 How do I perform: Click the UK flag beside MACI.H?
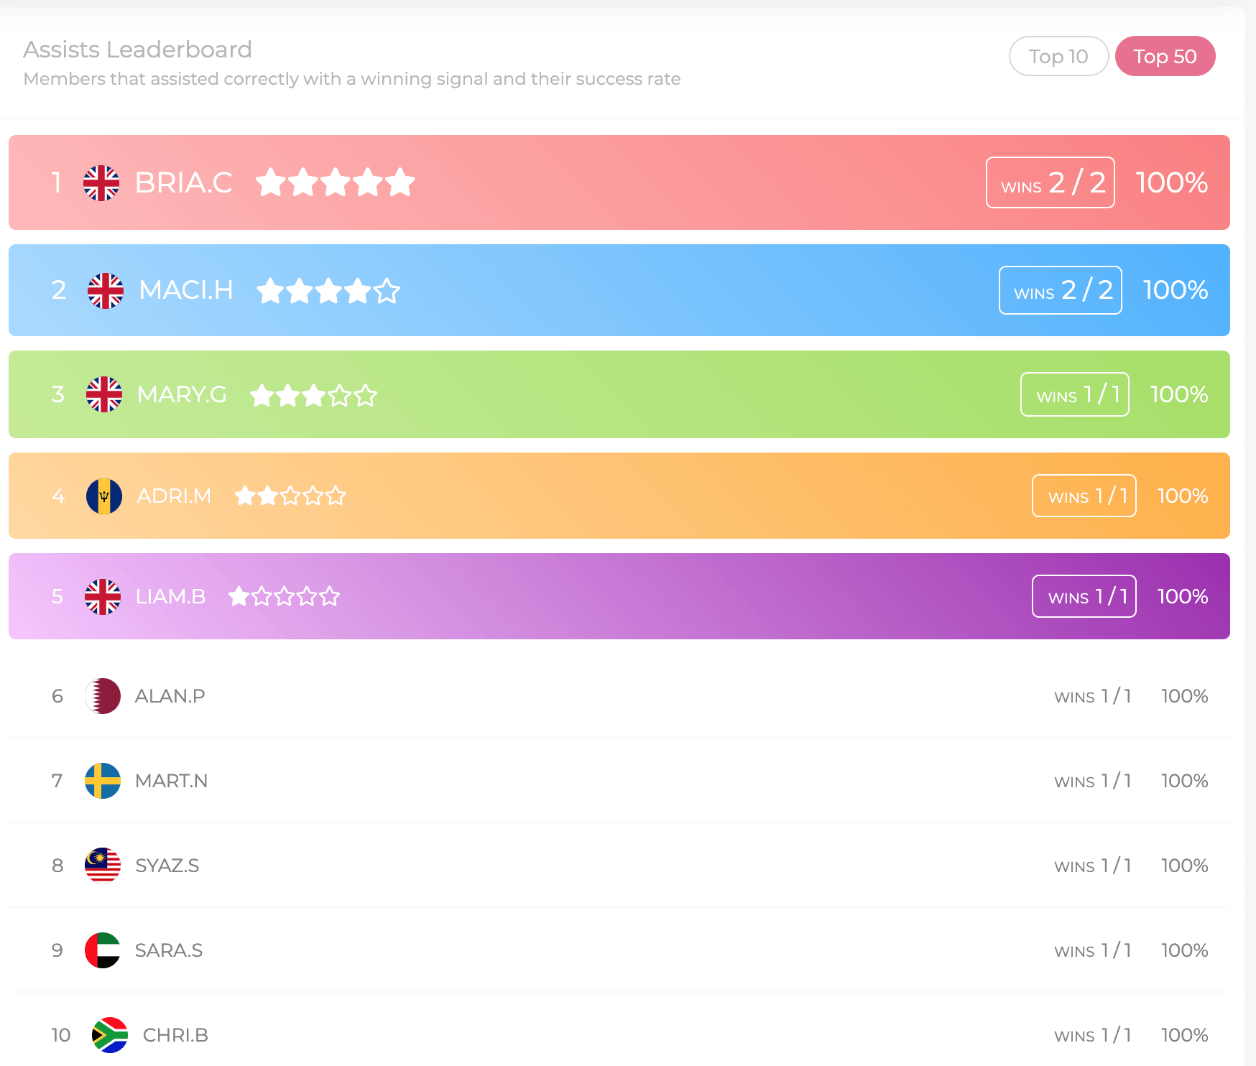(x=106, y=291)
